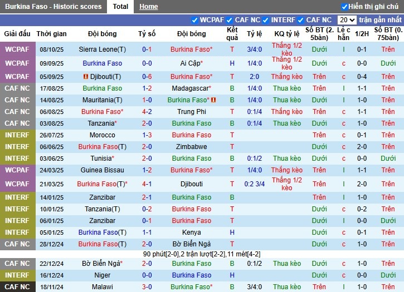The image size is (404, 292).
Task: Click the Guinea Bissau team name
Action: click(x=103, y=170)
